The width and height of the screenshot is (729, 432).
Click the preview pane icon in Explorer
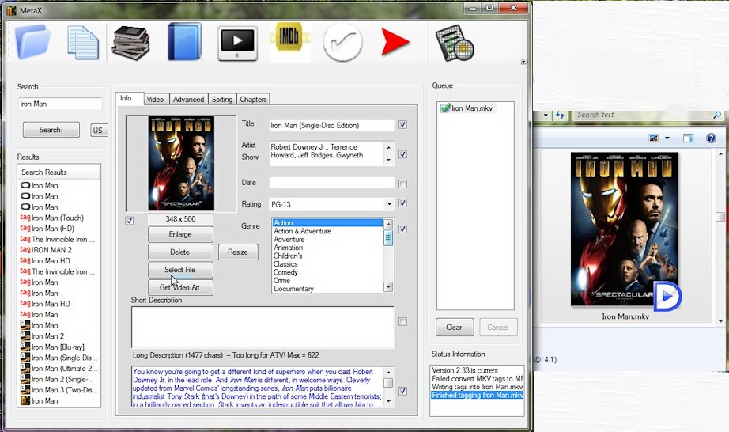pyautogui.click(x=688, y=138)
